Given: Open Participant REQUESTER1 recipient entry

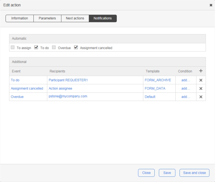Looking at the screenshot, I should click(x=69, y=80).
